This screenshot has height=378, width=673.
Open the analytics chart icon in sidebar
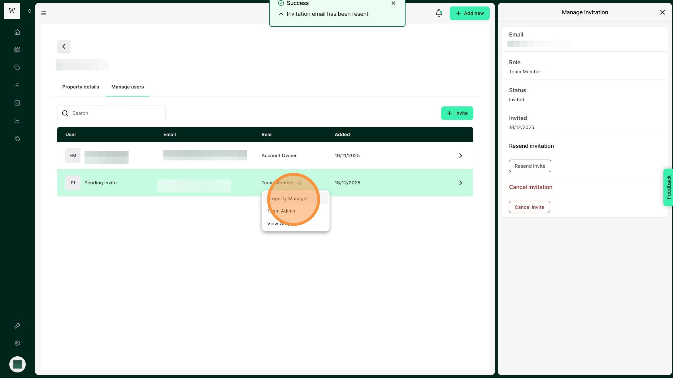(x=17, y=121)
